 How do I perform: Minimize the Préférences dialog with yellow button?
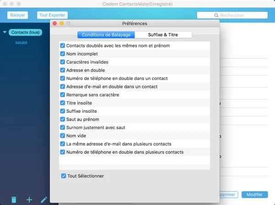coord(61,23)
